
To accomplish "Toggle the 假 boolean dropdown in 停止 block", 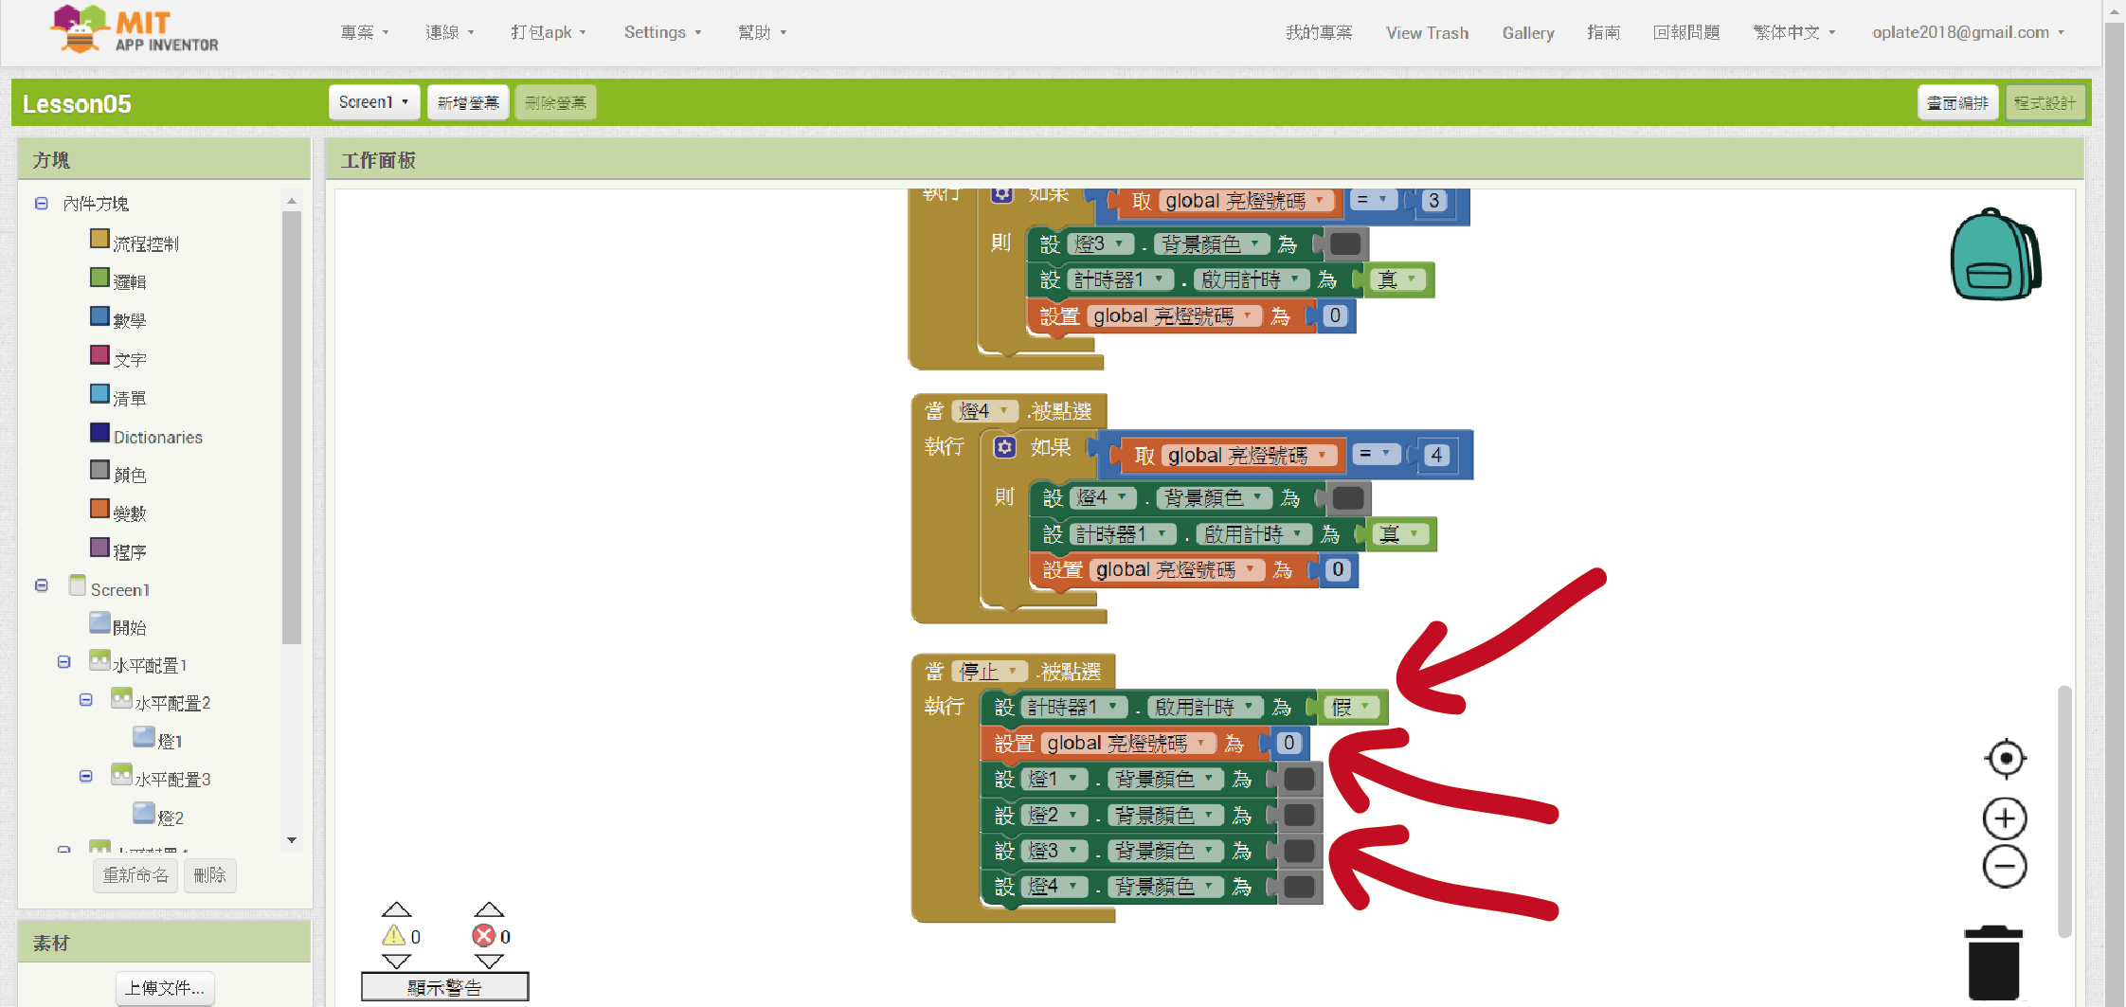I will coord(1364,707).
